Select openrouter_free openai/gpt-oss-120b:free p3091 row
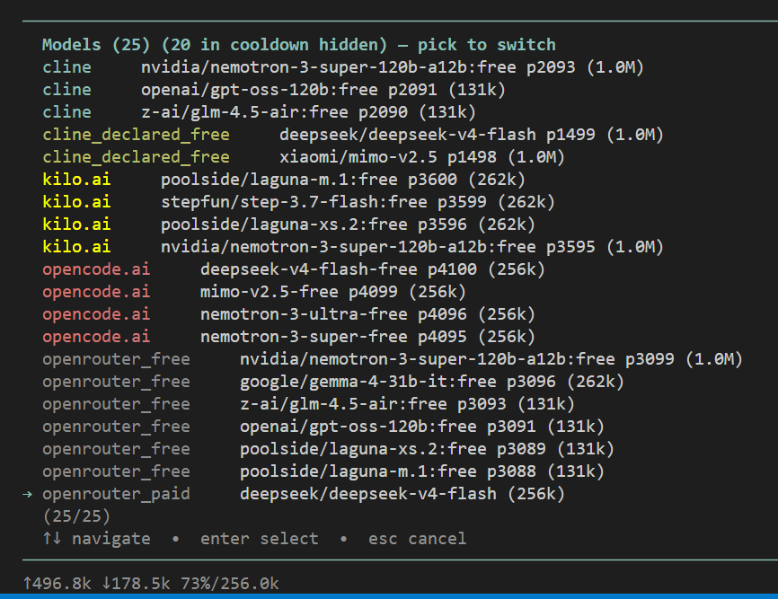778x599 pixels. pyautogui.click(x=323, y=427)
